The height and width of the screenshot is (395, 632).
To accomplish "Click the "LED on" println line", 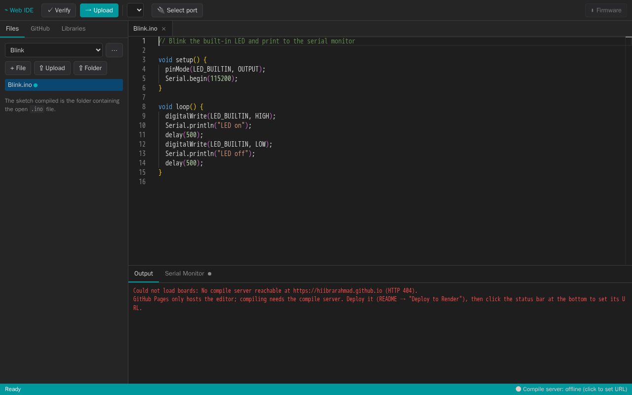I will click(208, 125).
